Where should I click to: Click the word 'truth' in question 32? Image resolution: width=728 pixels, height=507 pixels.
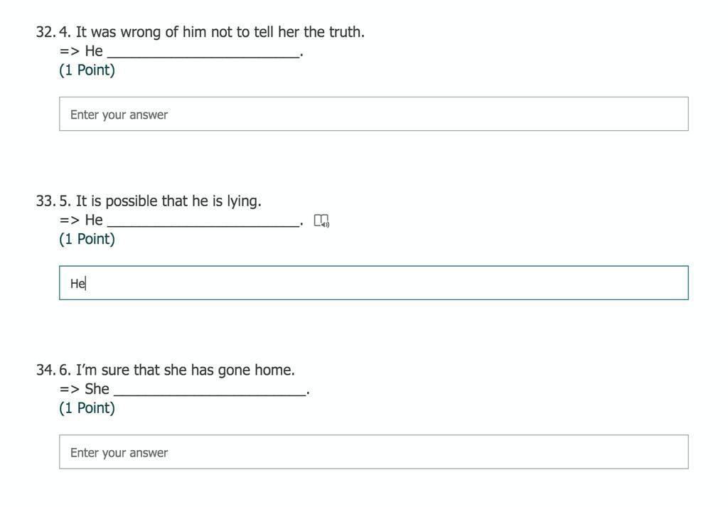345,32
